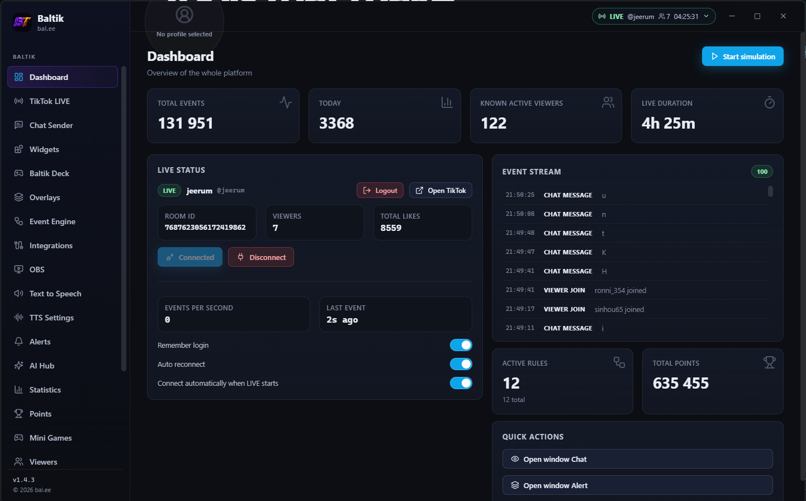Click the Points trophy icon in sidebar
Viewport: 806px width, 501px height.
[18, 414]
